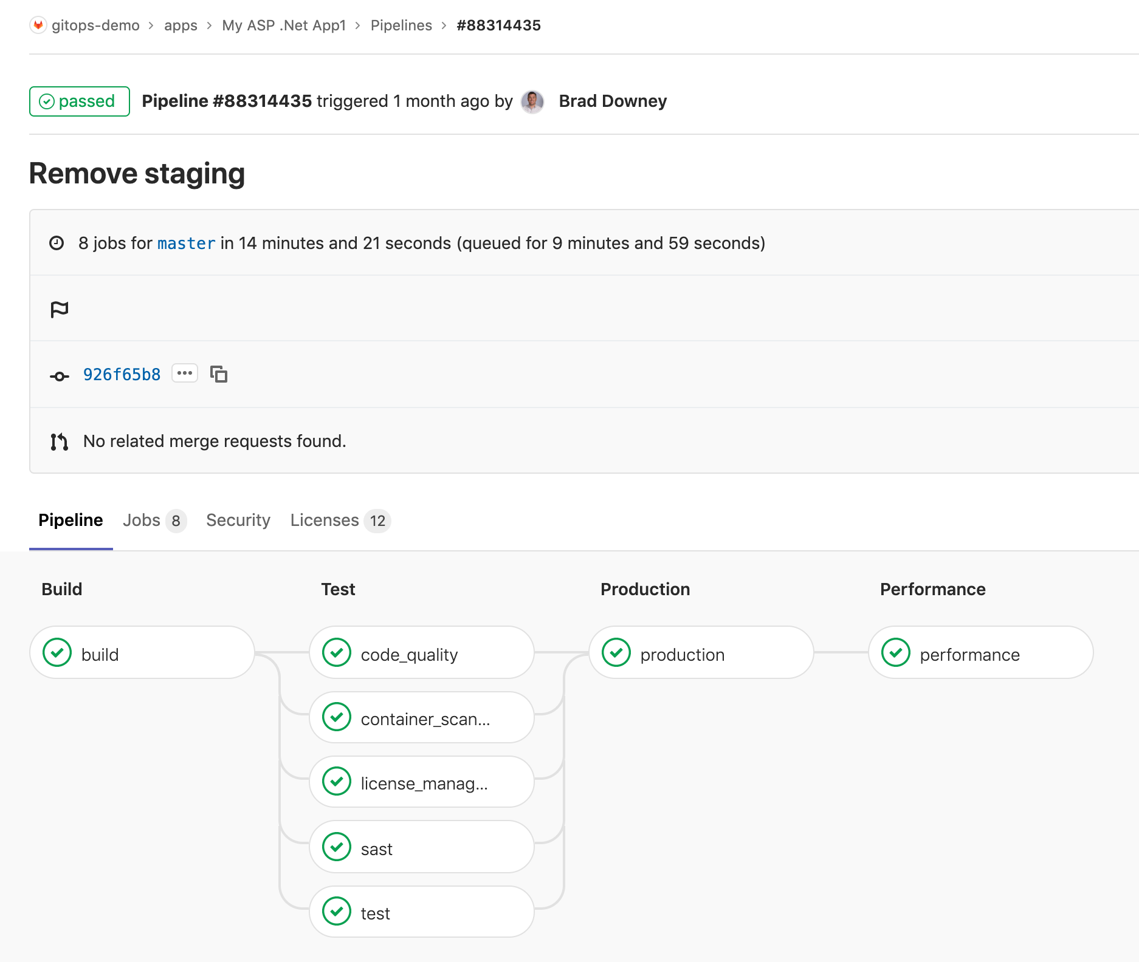1139x962 pixels.
Task: Open the gitops-demo breadcrumb link
Action: pyautogui.click(x=95, y=26)
